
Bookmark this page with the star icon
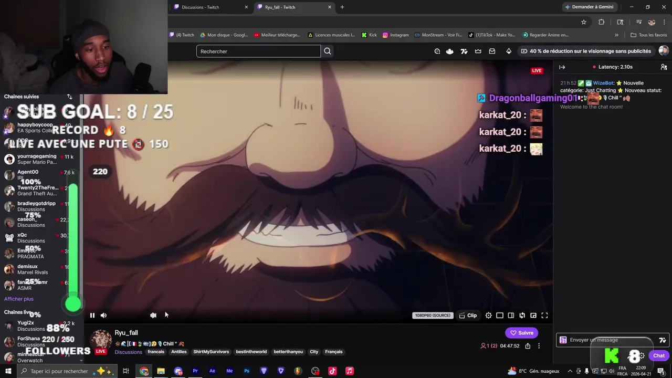coord(583,22)
